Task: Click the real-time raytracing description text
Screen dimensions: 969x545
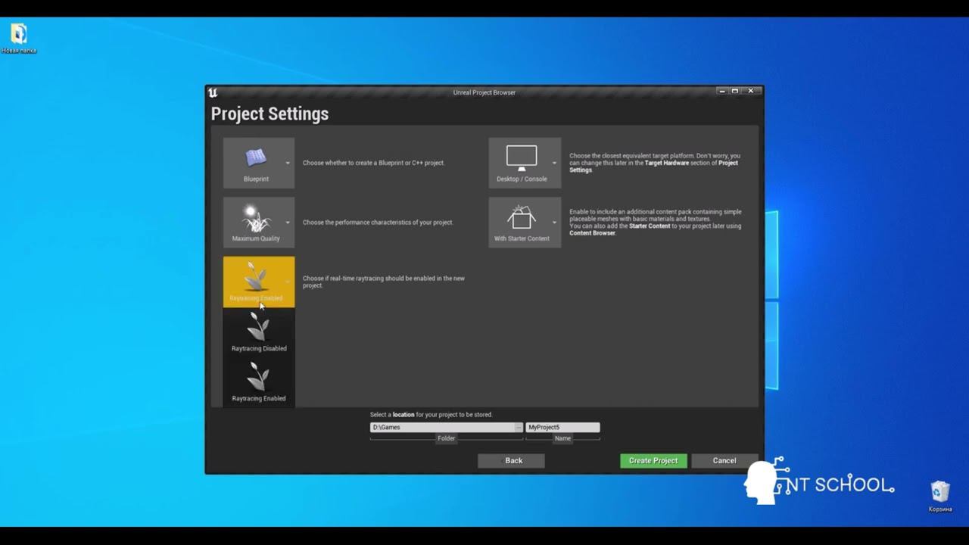Action: [384, 282]
